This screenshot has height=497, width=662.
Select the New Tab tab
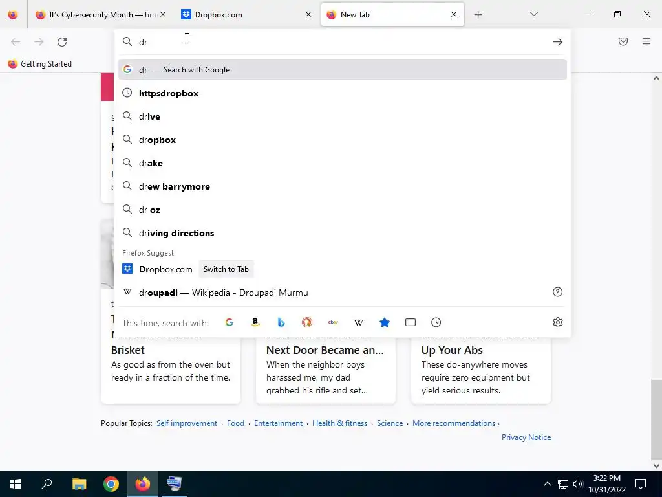point(392,15)
